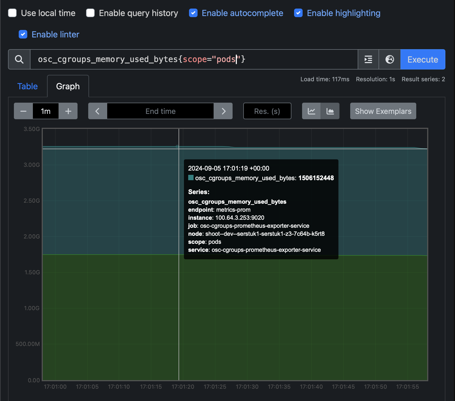Click the search magnifier icon
The width and height of the screenshot is (455, 401).
pyautogui.click(x=19, y=59)
